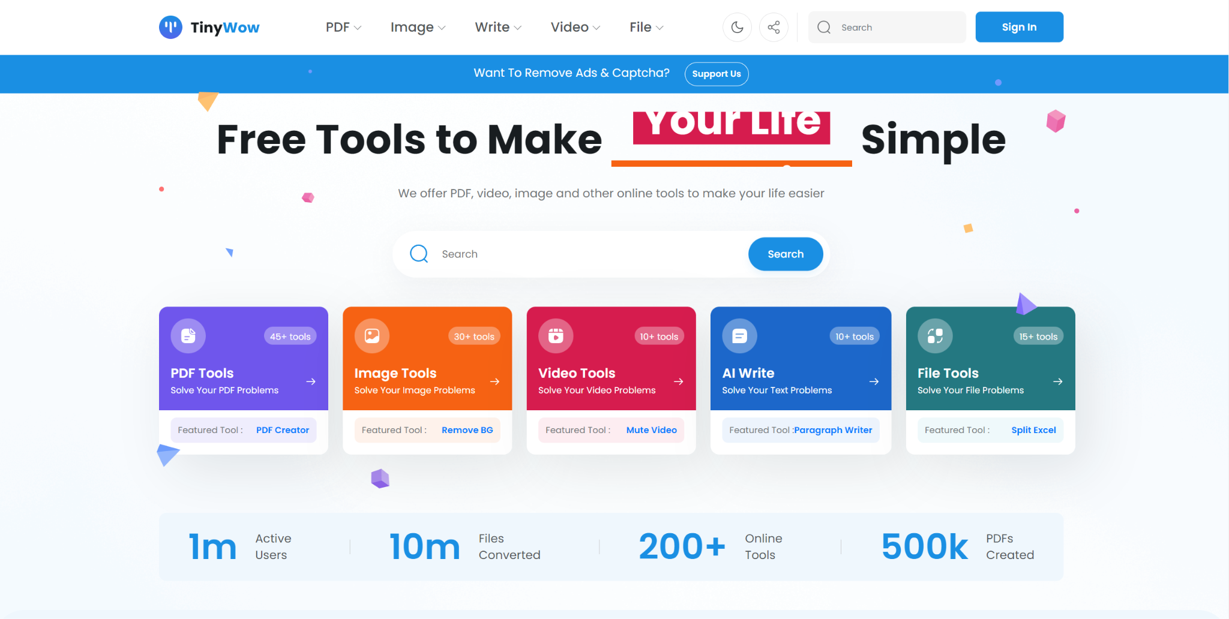The height and width of the screenshot is (619, 1229).
Task: Click the Support Us button
Action: tap(716, 74)
